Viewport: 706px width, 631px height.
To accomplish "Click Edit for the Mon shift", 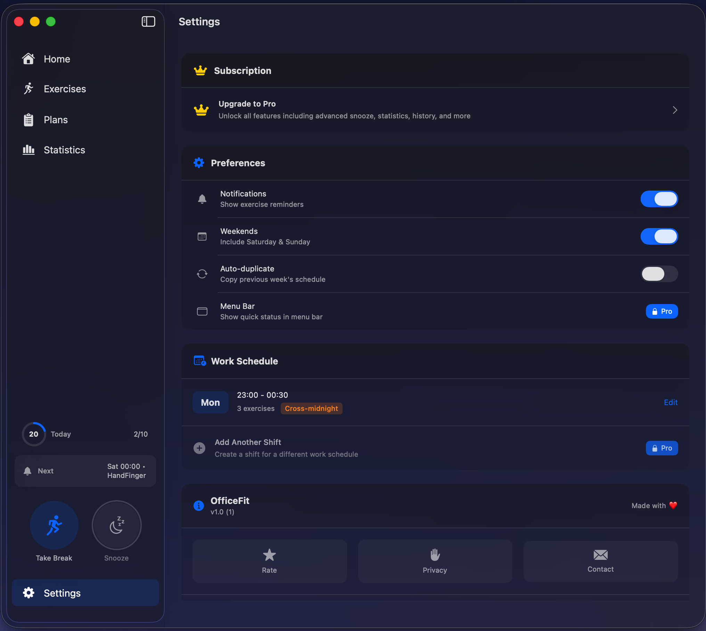I will (x=671, y=402).
